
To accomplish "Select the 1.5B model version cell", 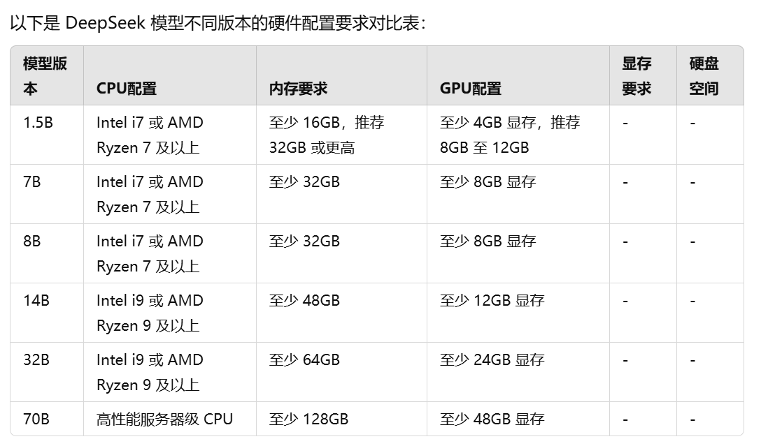I will 47,135.
